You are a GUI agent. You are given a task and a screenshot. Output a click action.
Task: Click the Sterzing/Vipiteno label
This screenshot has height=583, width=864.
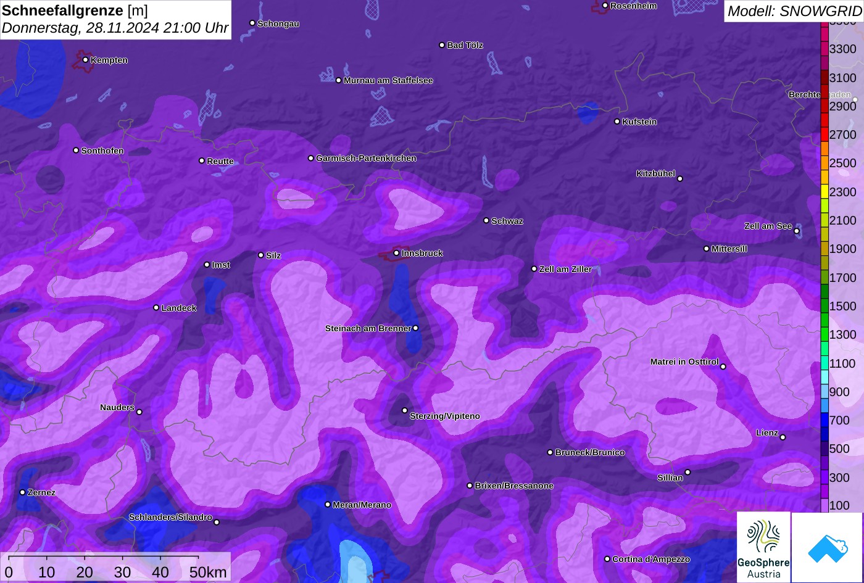tap(445, 416)
